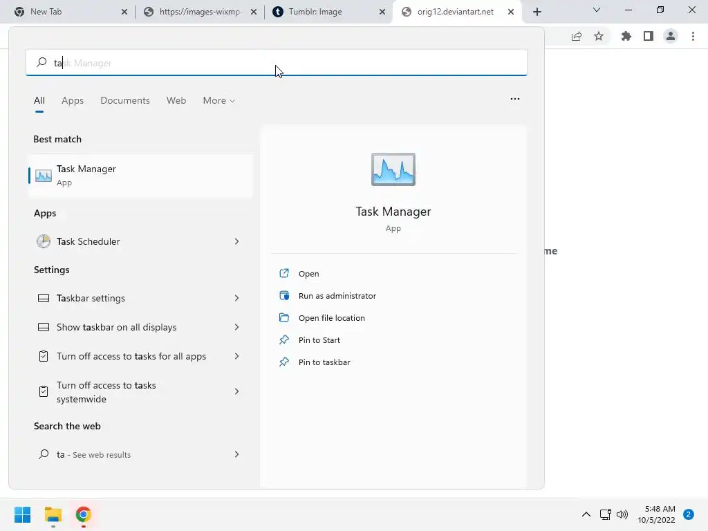The width and height of the screenshot is (708, 531).
Task: Open the Windows Start button
Action: [22, 514]
